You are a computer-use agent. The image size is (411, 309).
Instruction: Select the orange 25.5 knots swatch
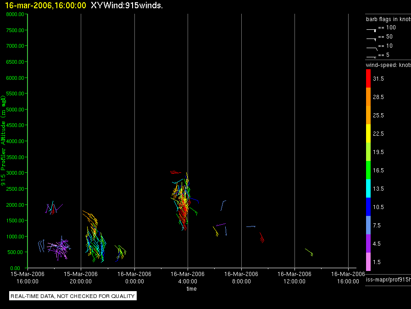[x=368, y=115]
